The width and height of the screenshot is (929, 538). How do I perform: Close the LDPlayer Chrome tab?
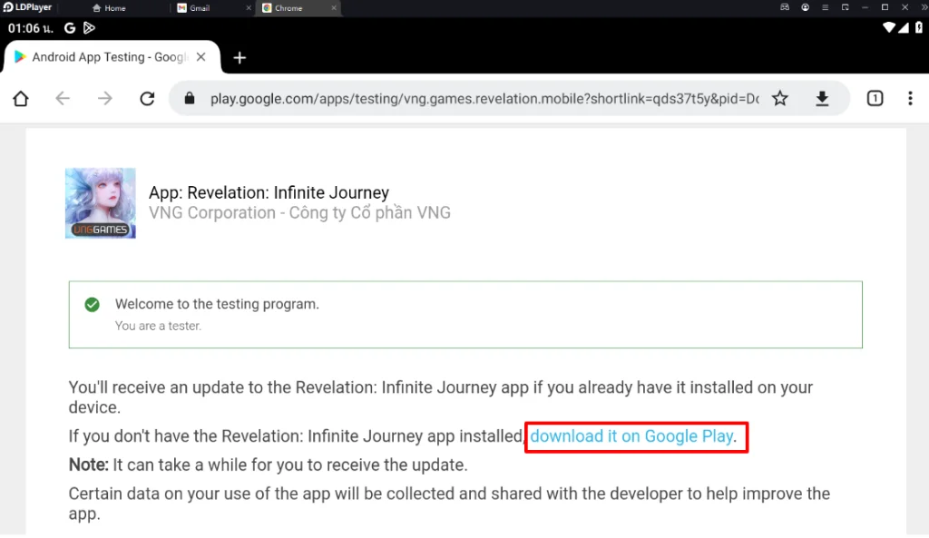click(334, 8)
